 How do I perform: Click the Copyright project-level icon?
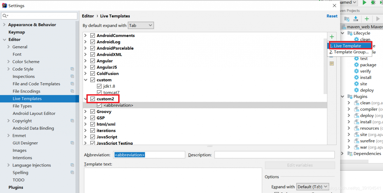coord(72,121)
